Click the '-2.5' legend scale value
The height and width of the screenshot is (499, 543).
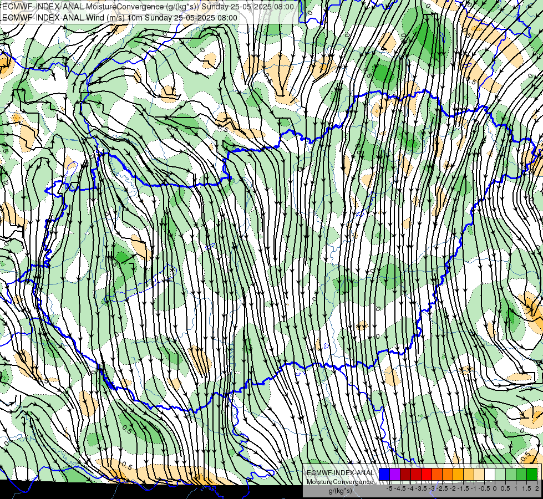pyautogui.click(x=442, y=488)
